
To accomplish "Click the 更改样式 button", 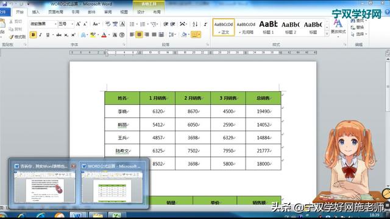I will pyautogui.click(x=338, y=27).
